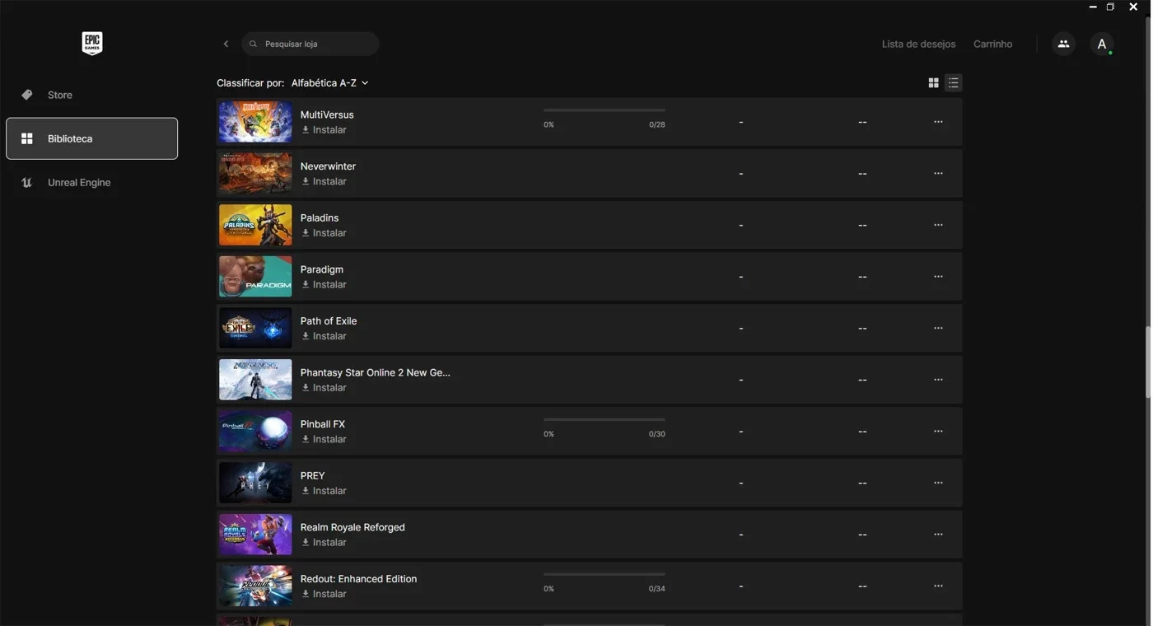This screenshot has width=1153, height=626.
Task: Open more options for Phantasy Star Online 2
Action: coord(938,380)
